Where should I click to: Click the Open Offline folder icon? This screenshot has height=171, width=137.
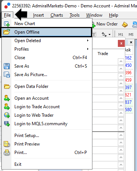(7, 32)
